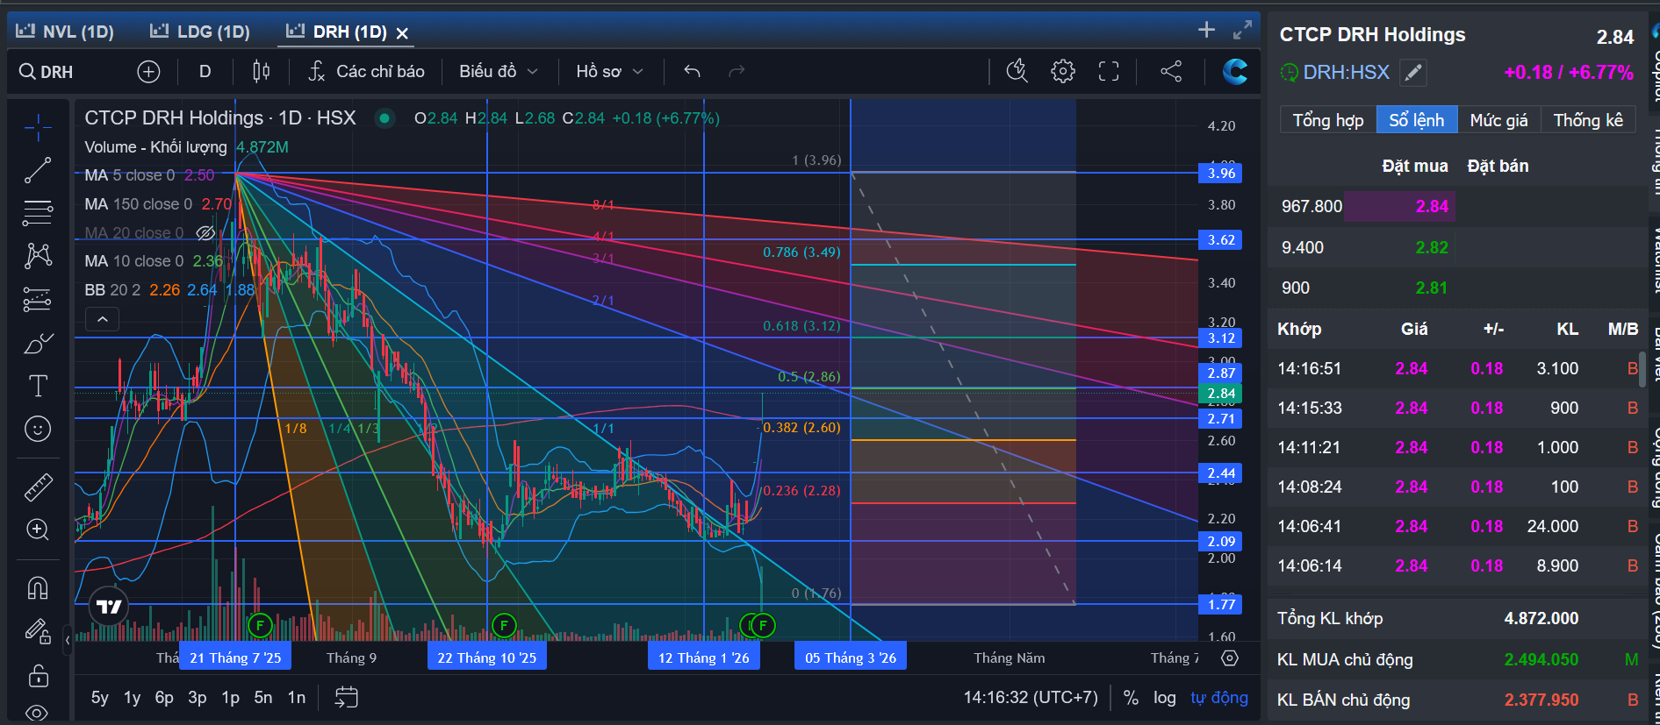Click the blue C logo icon
Image resolution: width=1660 pixels, height=725 pixels.
(x=1235, y=72)
